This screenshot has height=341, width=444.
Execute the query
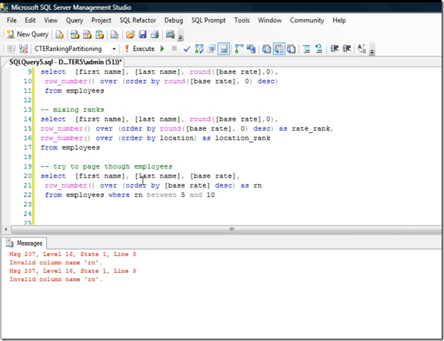[140, 49]
